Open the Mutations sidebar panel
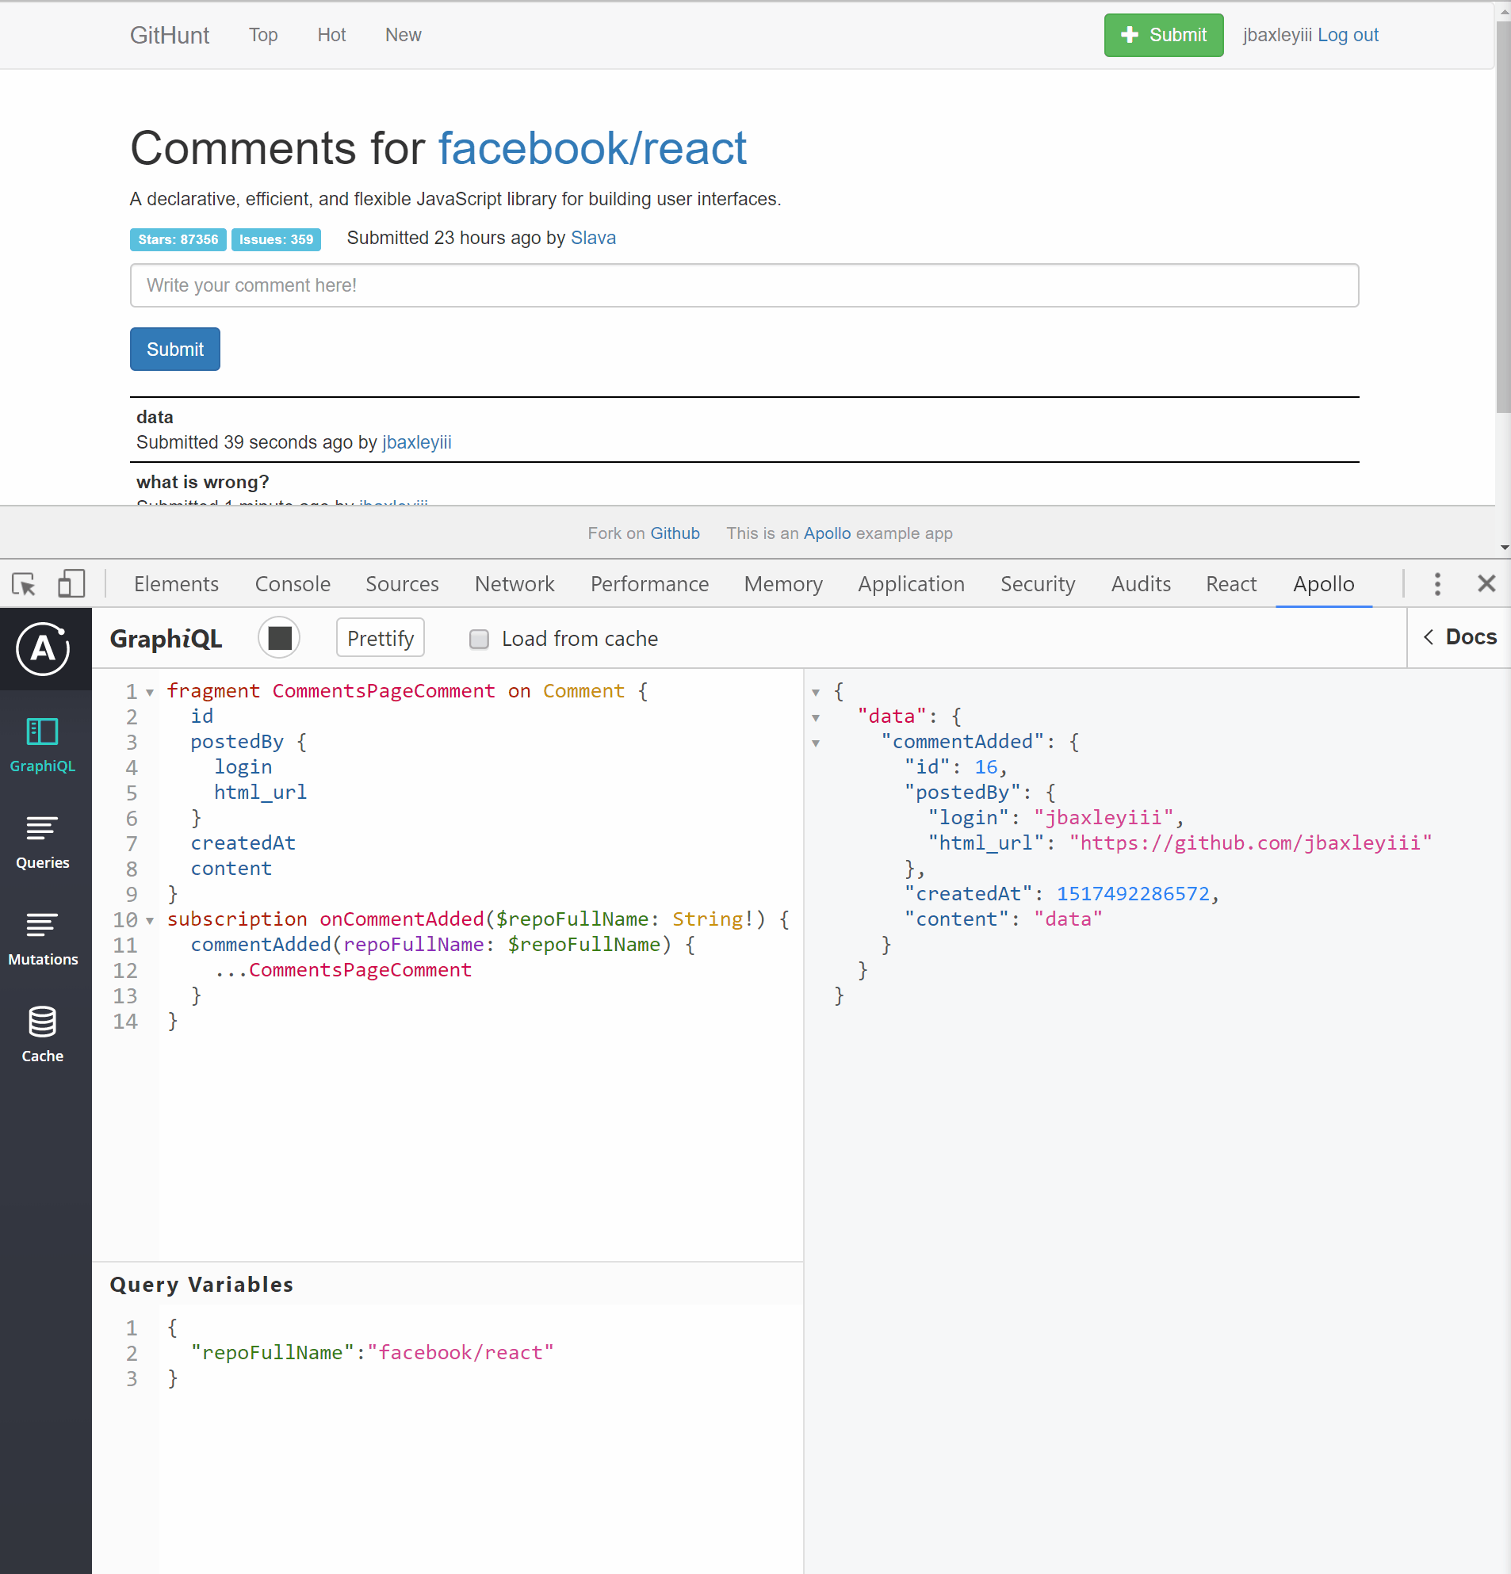Image resolution: width=1511 pixels, height=1574 pixels. [x=43, y=938]
